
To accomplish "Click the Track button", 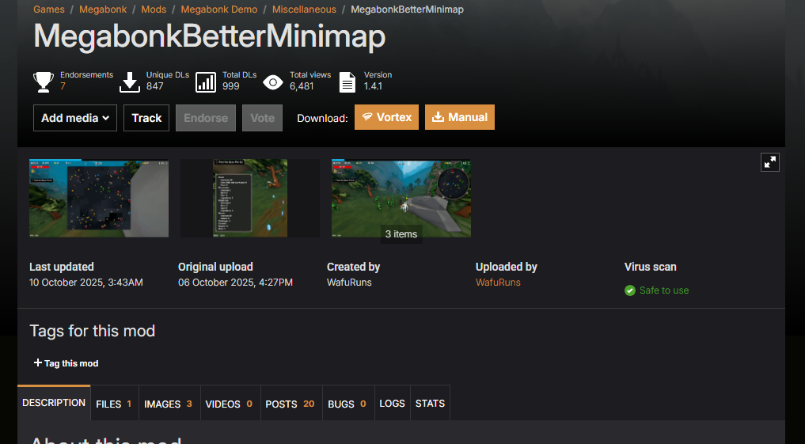I will pos(146,118).
